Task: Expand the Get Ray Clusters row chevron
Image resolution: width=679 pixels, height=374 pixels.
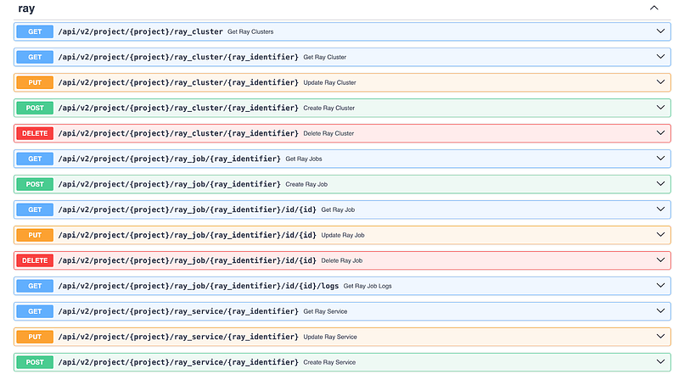Action: click(x=661, y=31)
